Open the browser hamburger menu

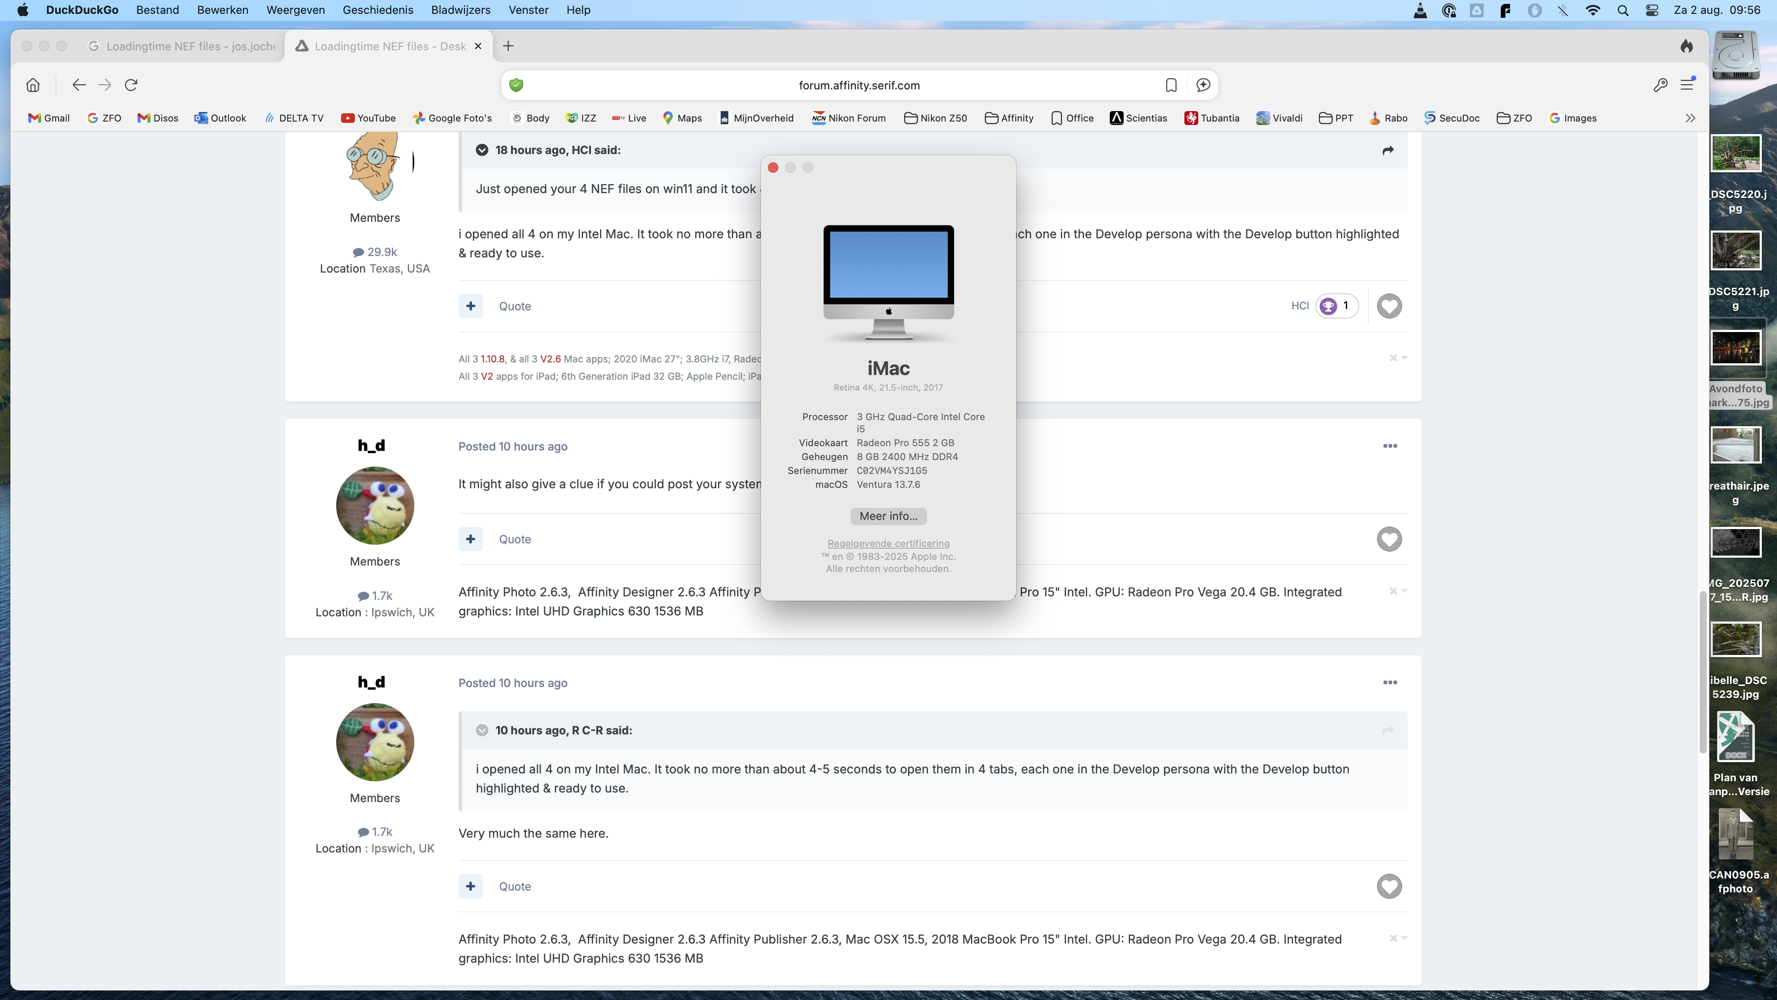[1687, 85]
